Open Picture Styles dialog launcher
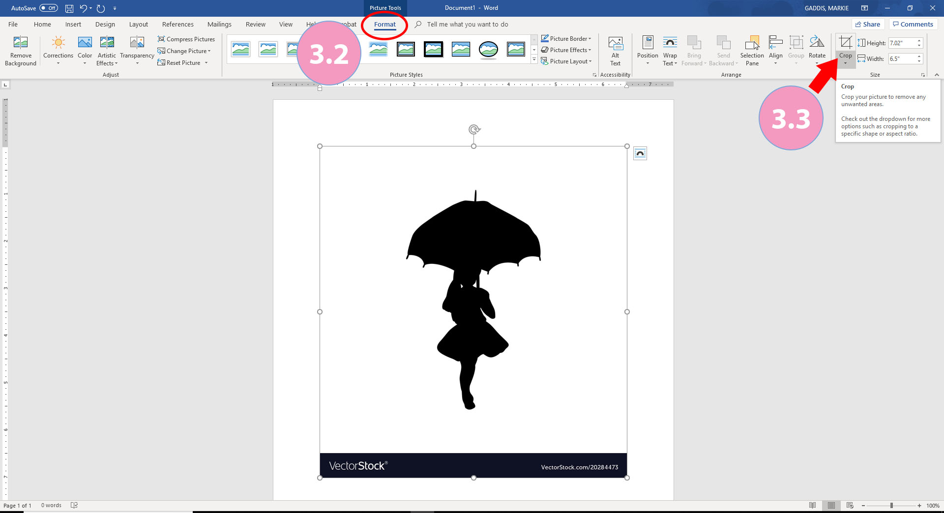 coord(594,75)
